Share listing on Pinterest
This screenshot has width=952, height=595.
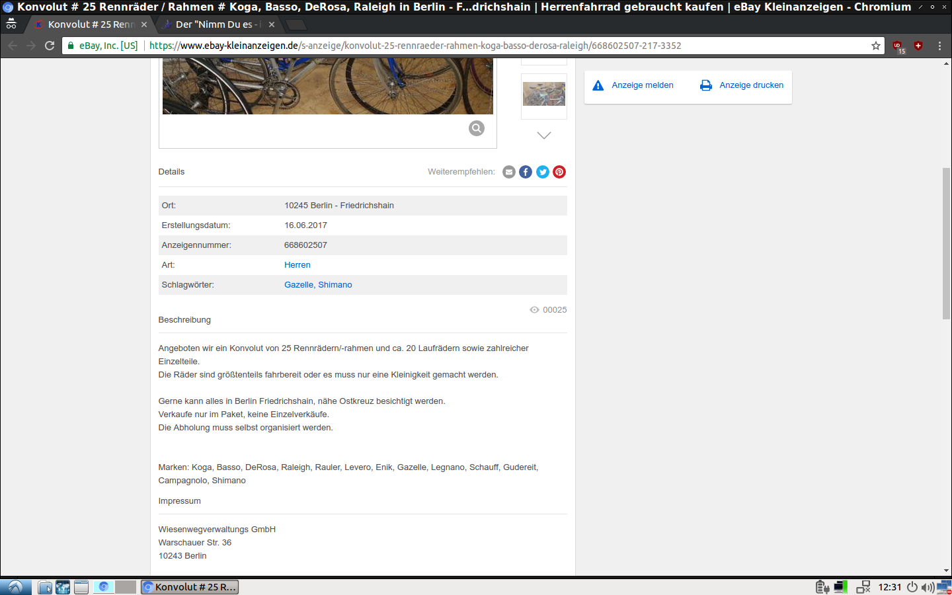click(x=559, y=172)
